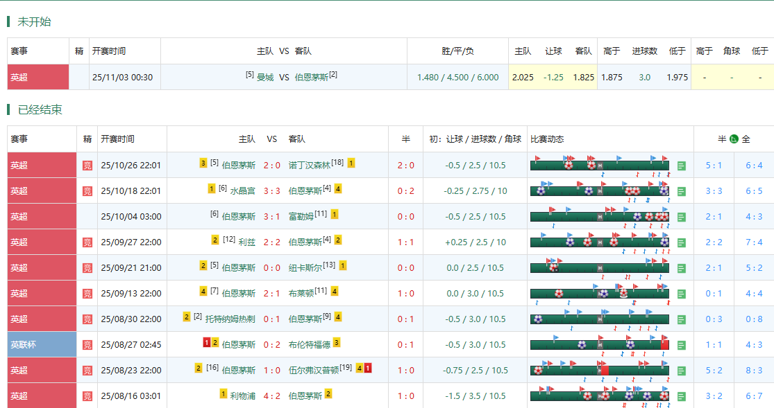Click the 竞 badge in Liverpool match row
Image resolution: width=774 pixels, height=408 pixels.
(87, 396)
